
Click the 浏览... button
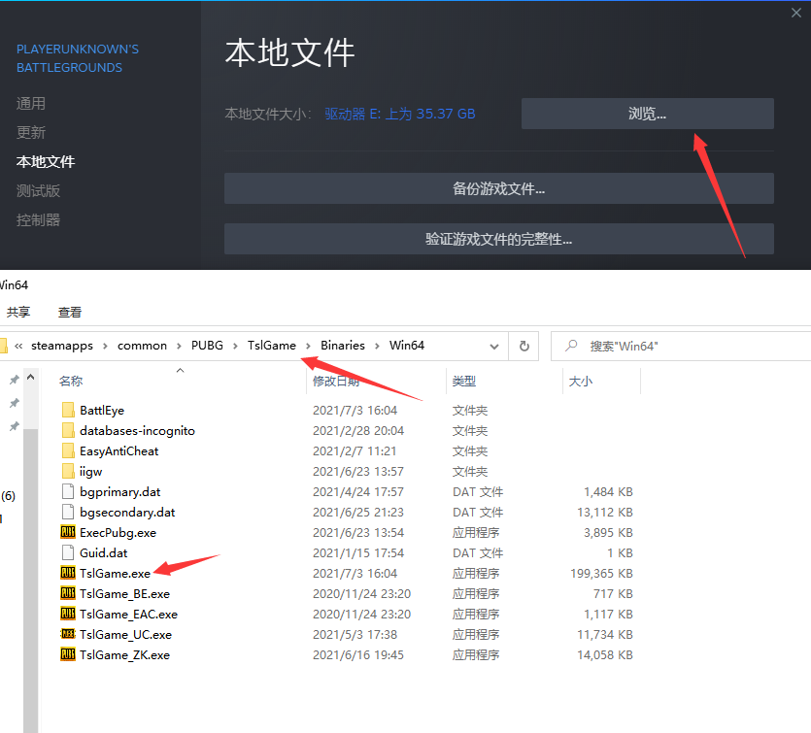point(648,114)
